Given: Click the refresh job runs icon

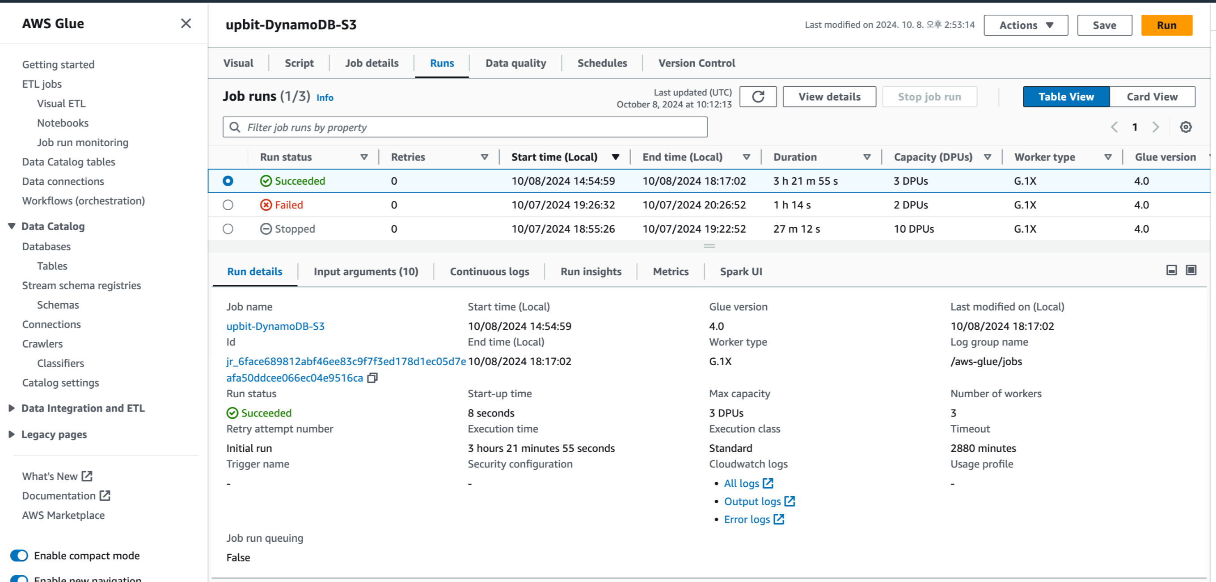Looking at the screenshot, I should tap(758, 97).
